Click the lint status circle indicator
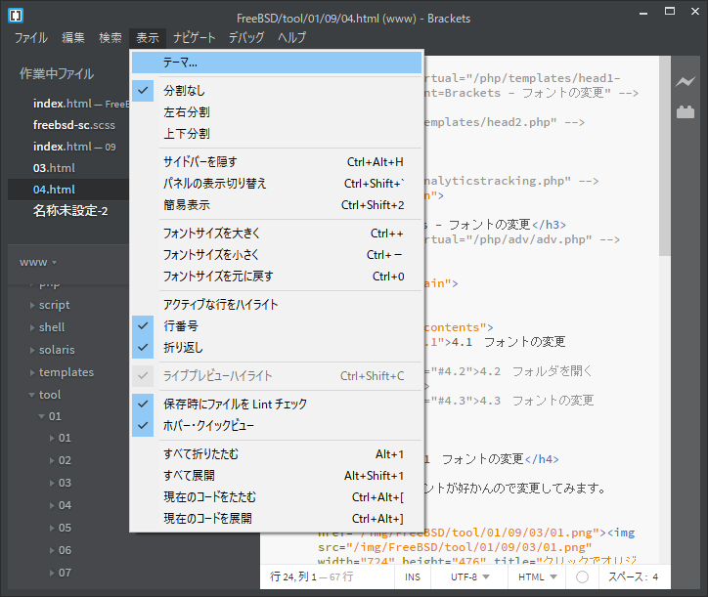 582,576
